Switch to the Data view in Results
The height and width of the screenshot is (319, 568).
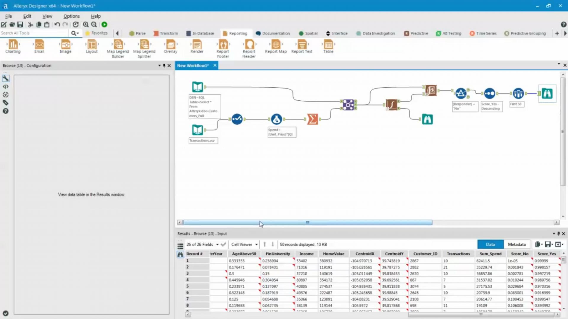click(490, 245)
